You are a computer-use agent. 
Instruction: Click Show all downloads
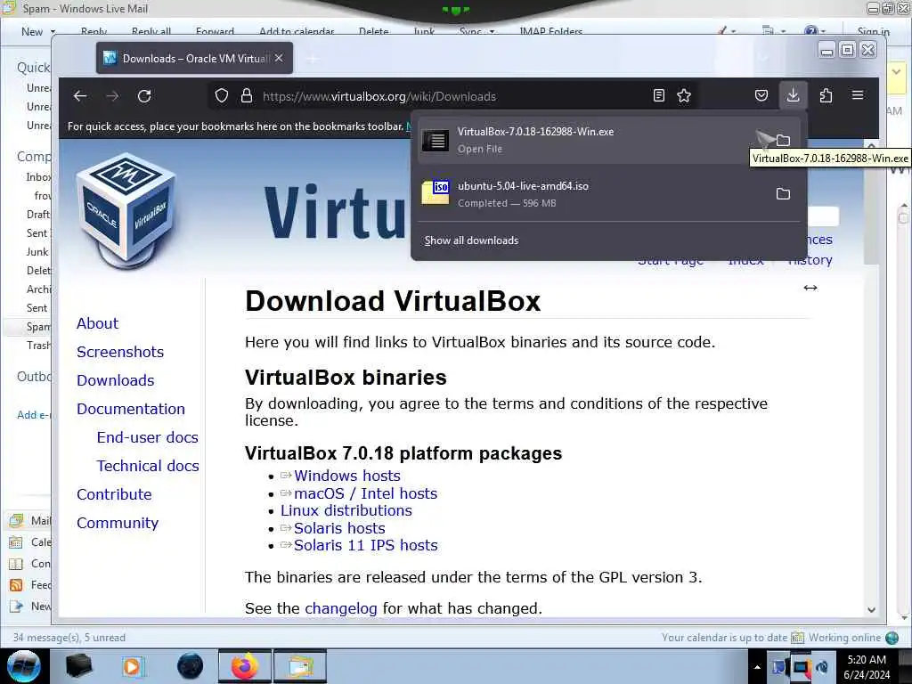[x=471, y=240]
